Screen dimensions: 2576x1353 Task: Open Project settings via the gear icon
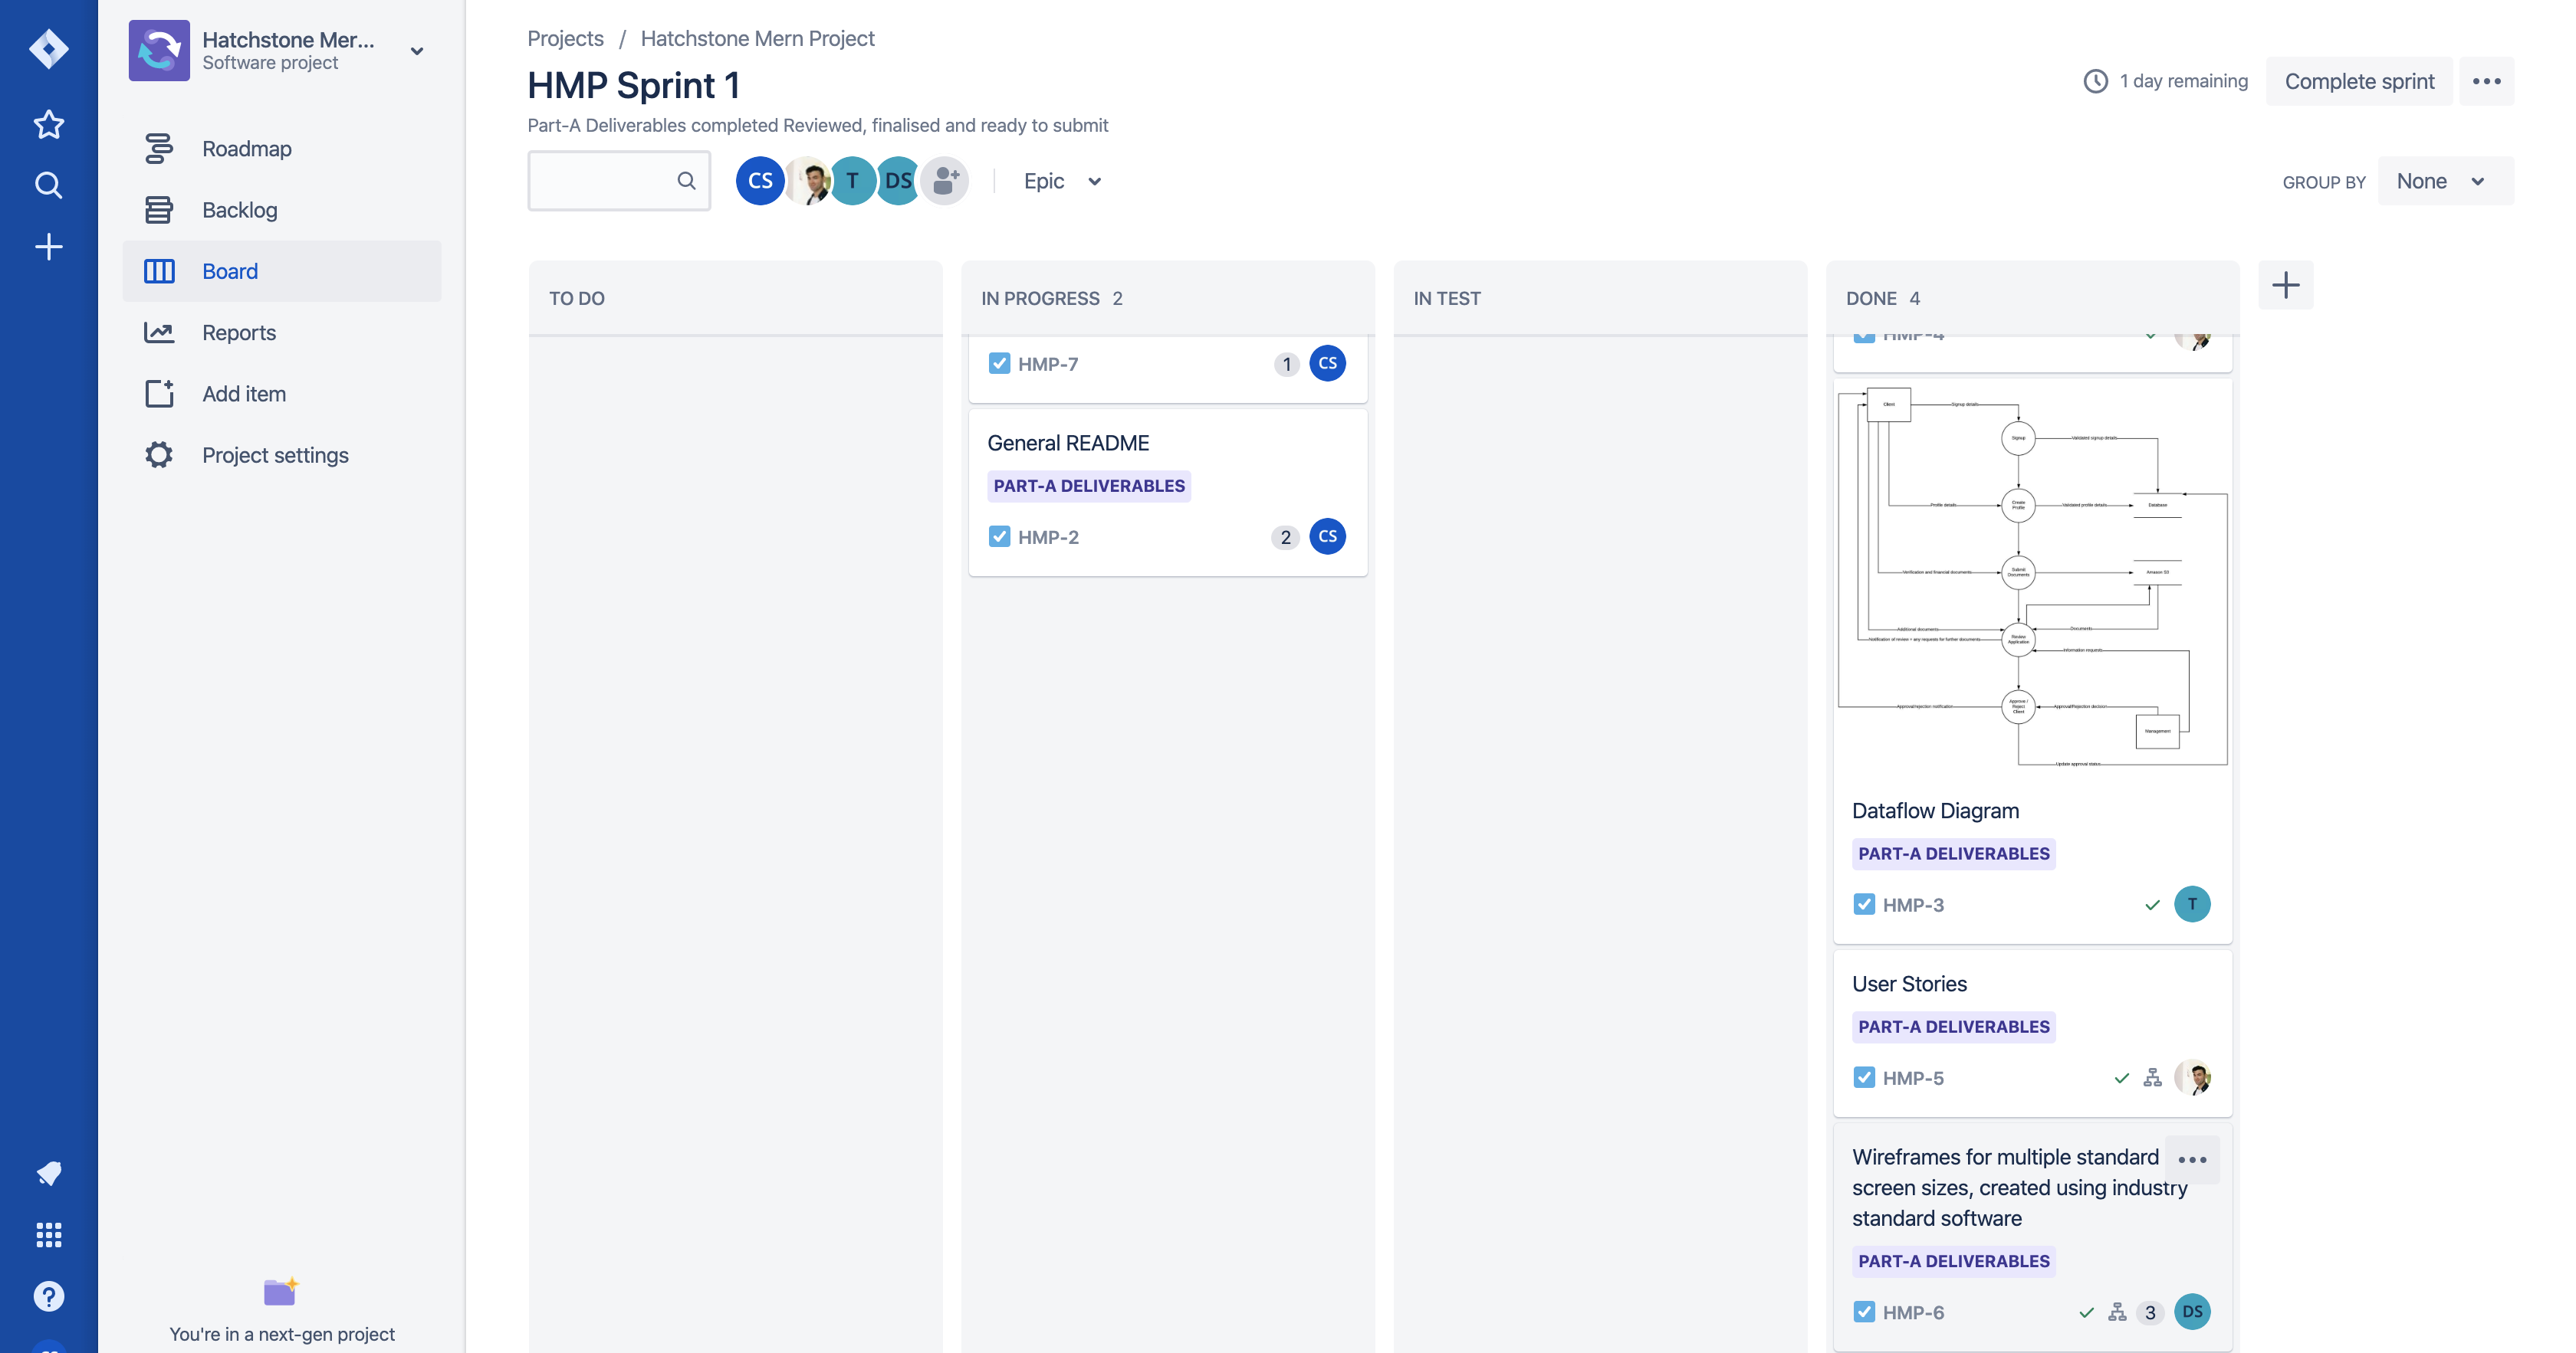[x=160, y=454]
